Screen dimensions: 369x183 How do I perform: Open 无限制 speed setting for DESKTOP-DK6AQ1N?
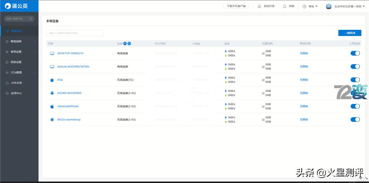point(304,53)
